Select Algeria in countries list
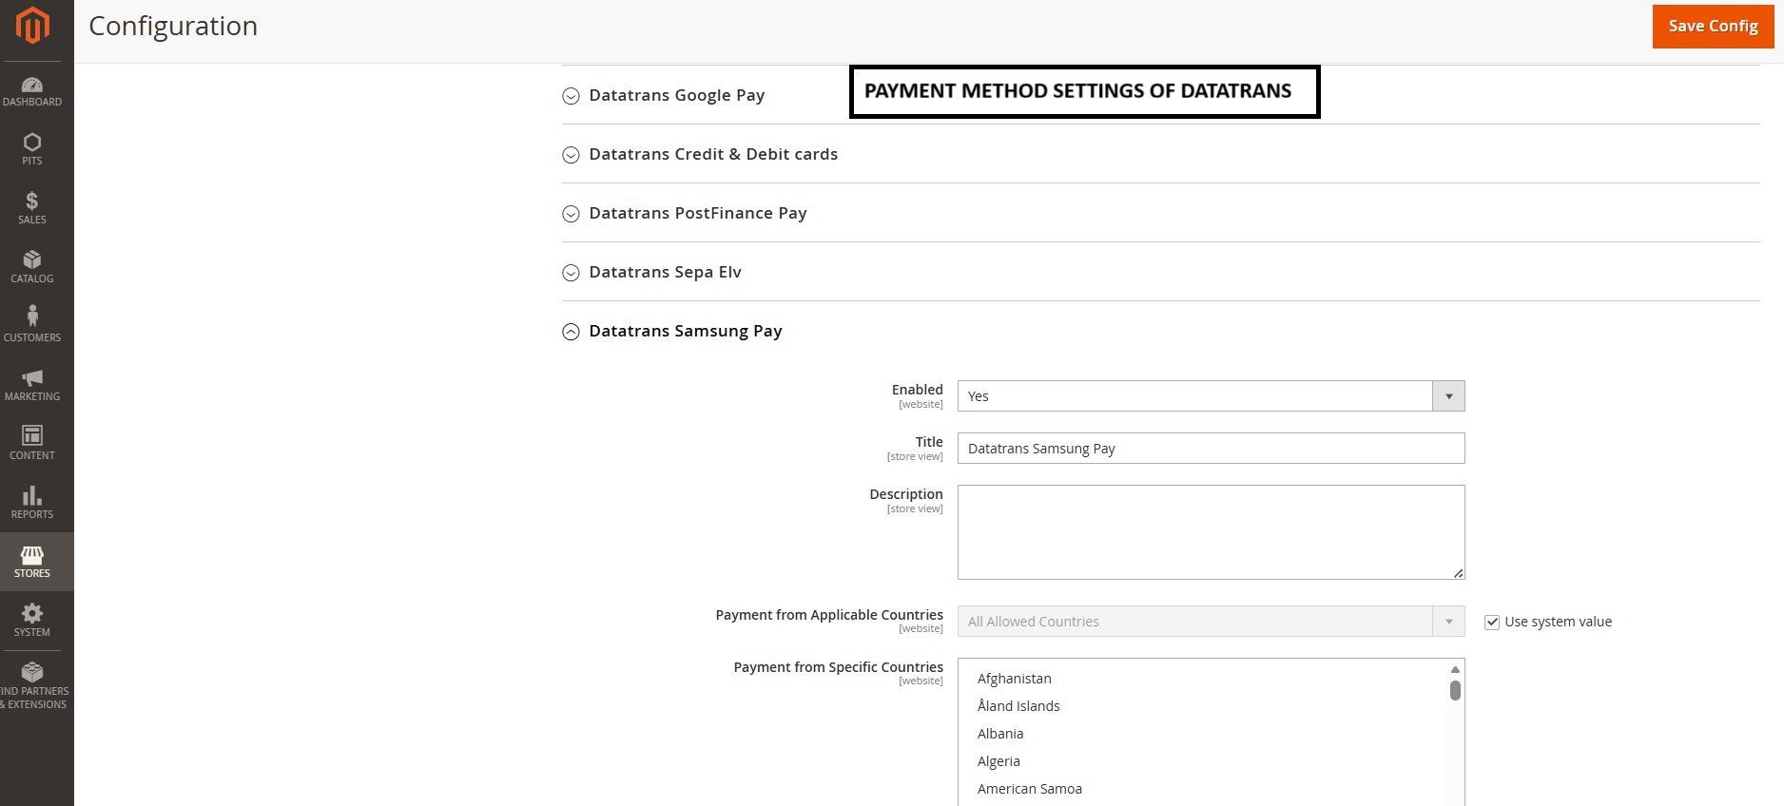Viewport: 1784px width, 806px height. [x=999, y=761]
